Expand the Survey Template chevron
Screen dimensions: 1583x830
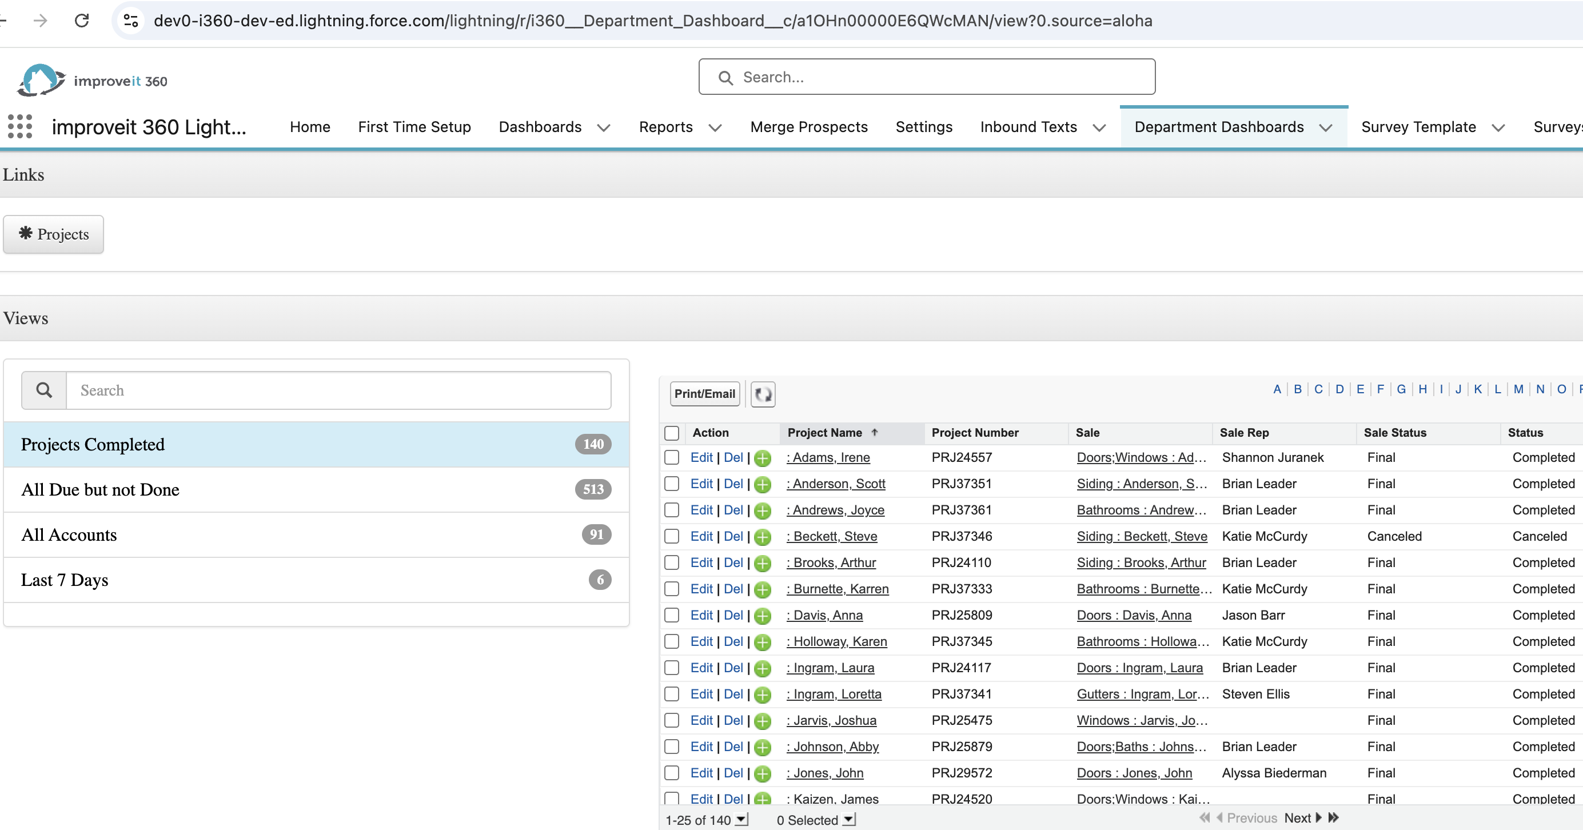pos(1499,127)
